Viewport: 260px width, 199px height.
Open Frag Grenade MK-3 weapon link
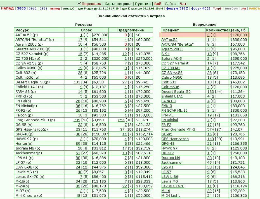178,130
